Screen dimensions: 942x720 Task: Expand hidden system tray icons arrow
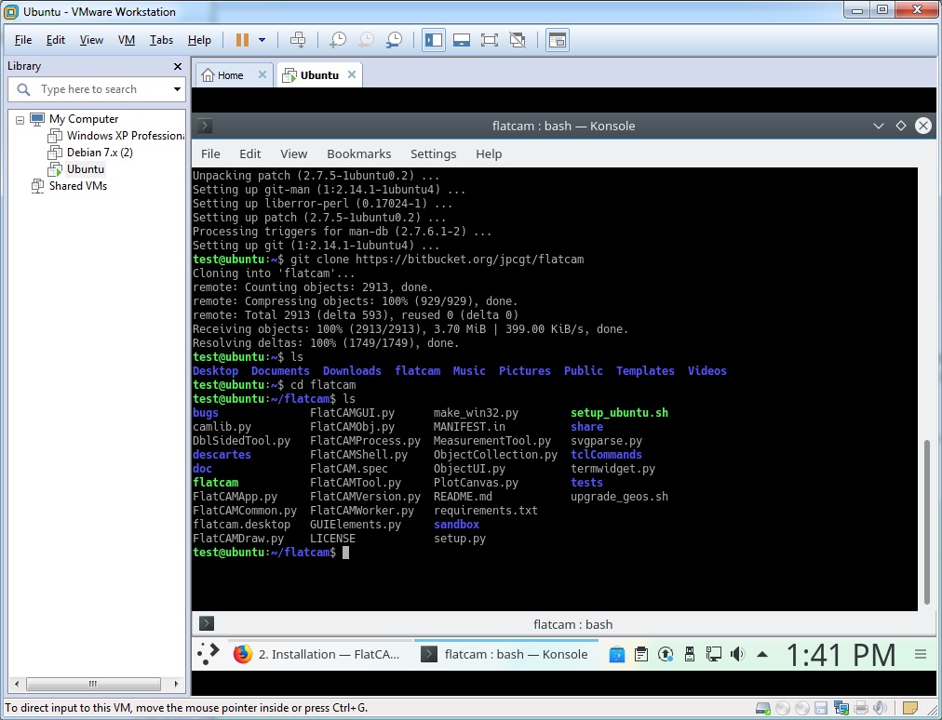[x=762, y=655]
